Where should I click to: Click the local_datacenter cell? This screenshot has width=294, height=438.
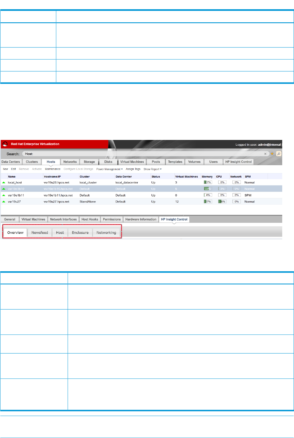(127, 183)
